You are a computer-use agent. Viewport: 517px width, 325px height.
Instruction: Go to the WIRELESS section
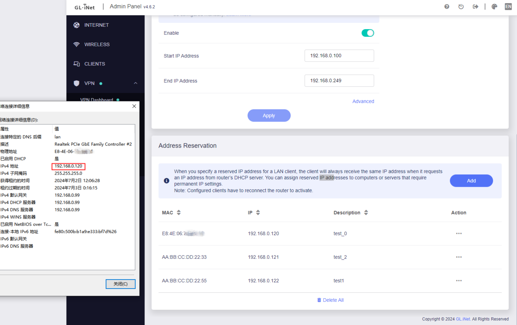(x=97, y=44)
